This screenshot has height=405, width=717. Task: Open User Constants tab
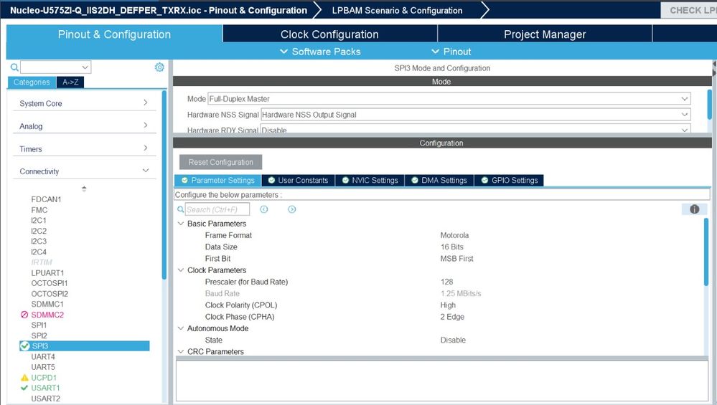pos(298,181)
